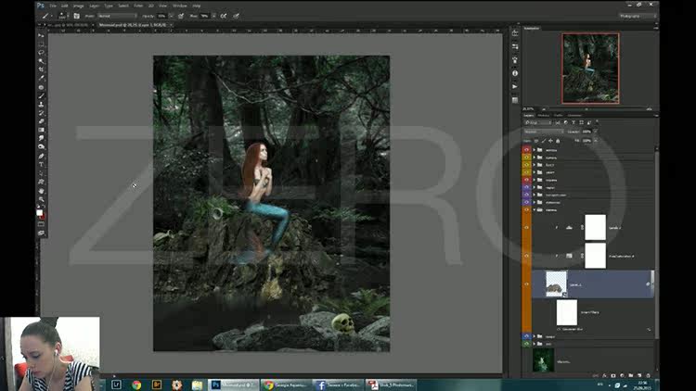The width and height of the screenshot is (696, 391).
Task: Click the Navigator preview thumbnail
Action: (x=589, y=68)
